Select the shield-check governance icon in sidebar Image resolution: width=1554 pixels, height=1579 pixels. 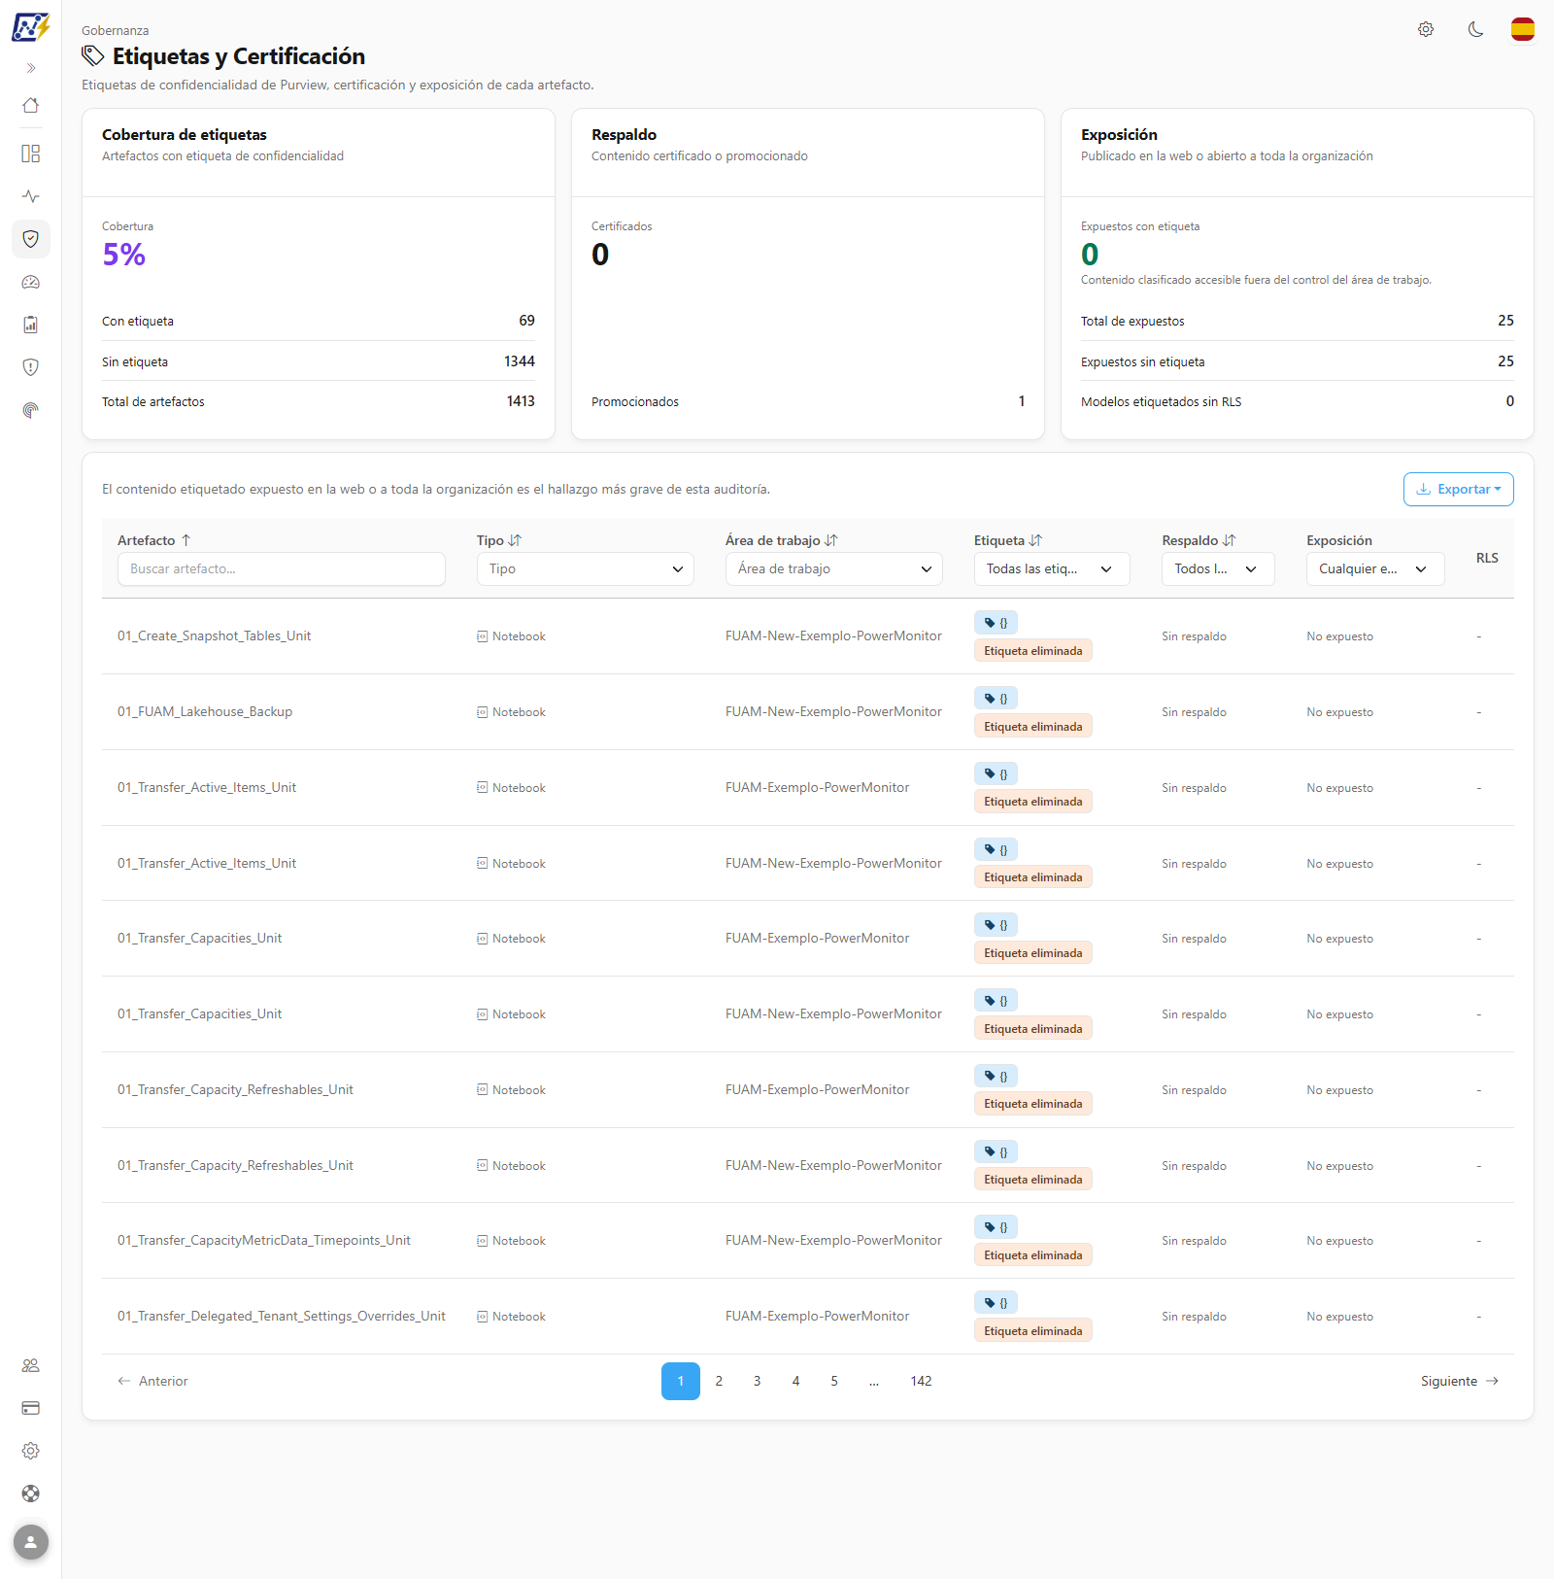(31, 239)
